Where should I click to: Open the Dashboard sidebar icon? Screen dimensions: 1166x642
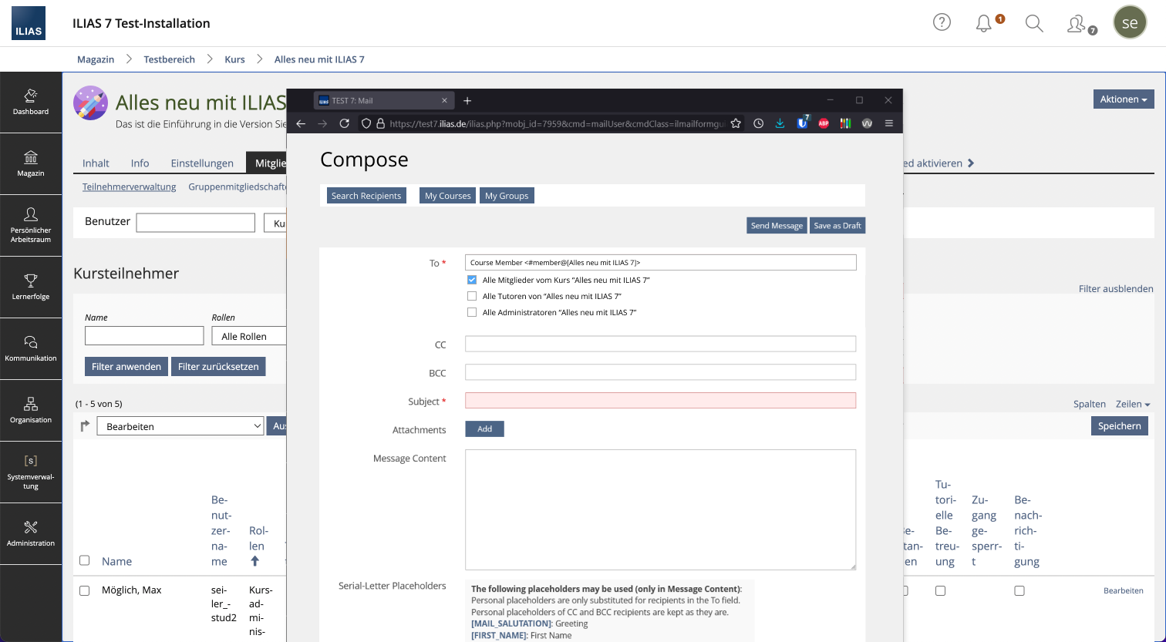click(x=31, y=102)
